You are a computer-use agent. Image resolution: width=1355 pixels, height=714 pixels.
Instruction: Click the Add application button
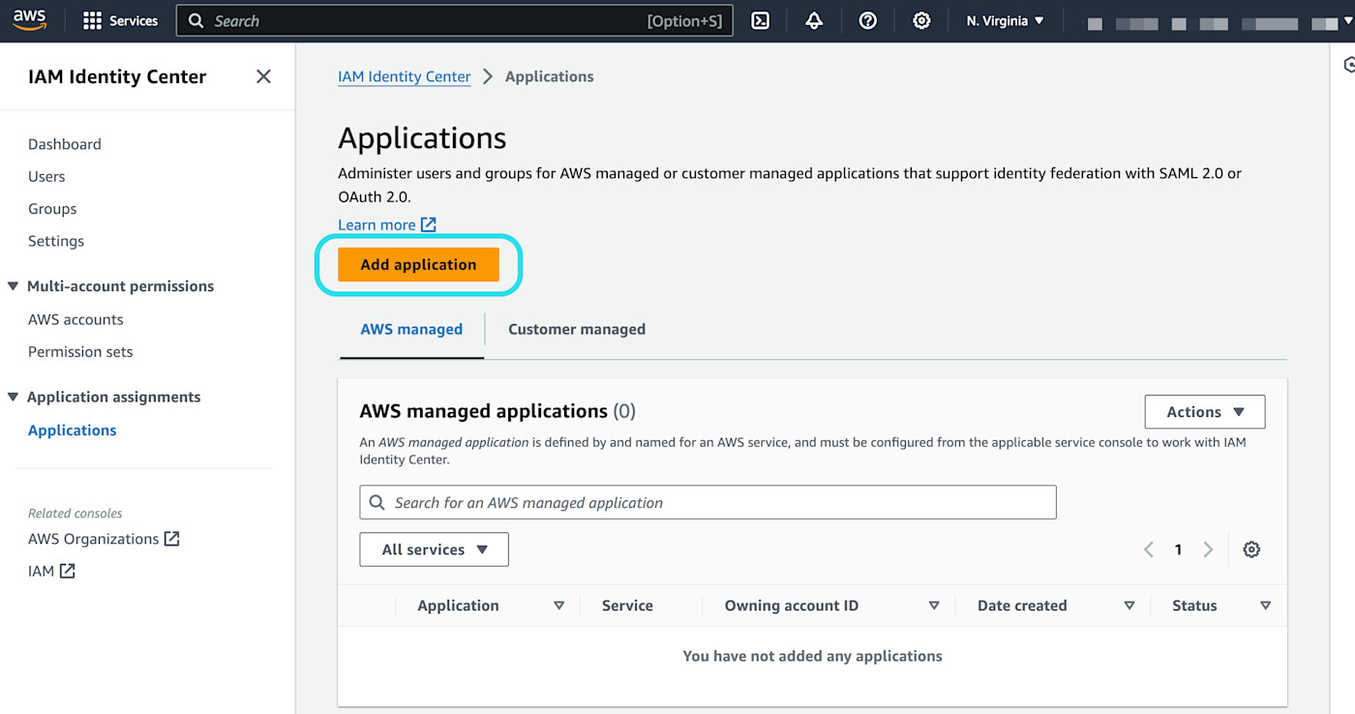[418, 264]
